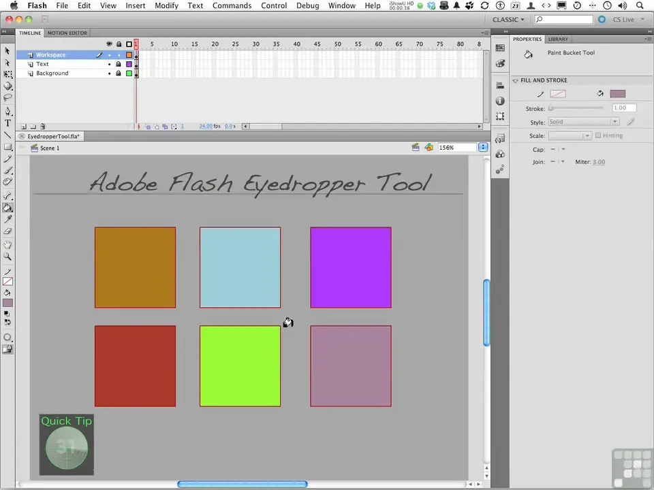The height and width of the screenshot is (490, 654).
Task: Open the CLASSIC workspace switcher dropdown
Action: pyautogui.click(x=508, y=20)
